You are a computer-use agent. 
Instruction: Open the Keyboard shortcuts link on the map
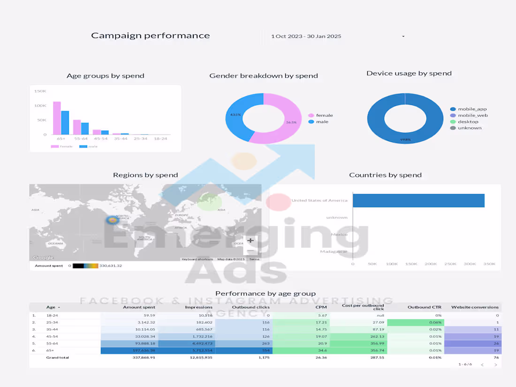pos(197,259)
